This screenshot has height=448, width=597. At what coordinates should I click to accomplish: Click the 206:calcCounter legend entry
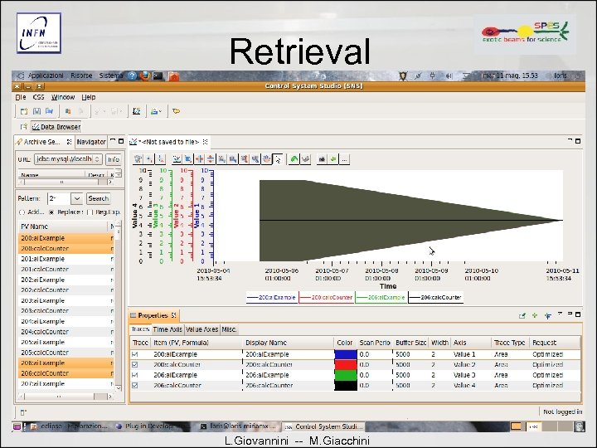436,297
